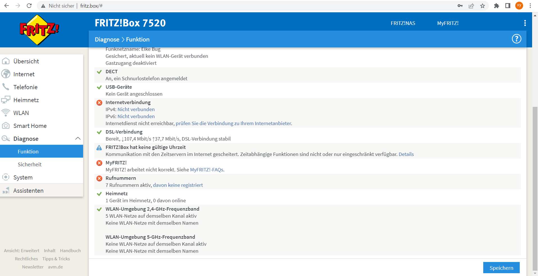Open the System menu item
The width and height of the screenshot is (538, 276).
(42, 177)
